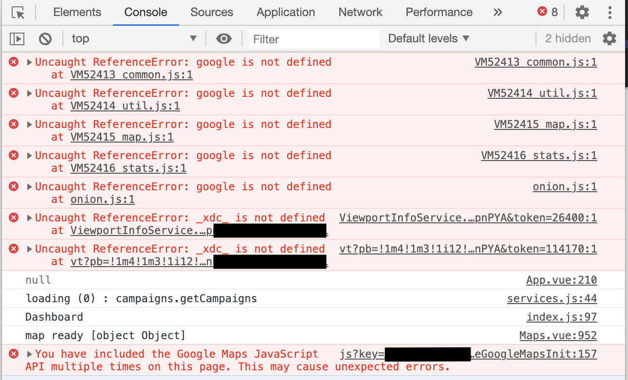628x380 pixels.
Task: Click inside the Filter input field
Action: coord(314,38)
